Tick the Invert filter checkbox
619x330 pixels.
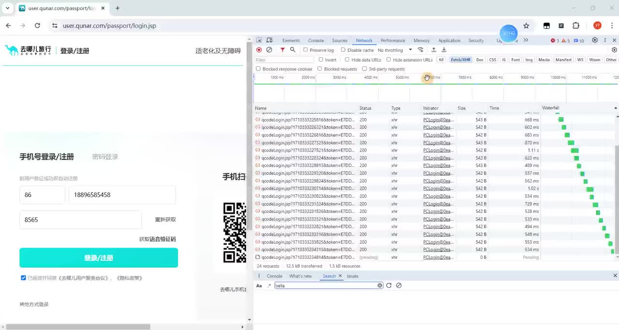321,60
